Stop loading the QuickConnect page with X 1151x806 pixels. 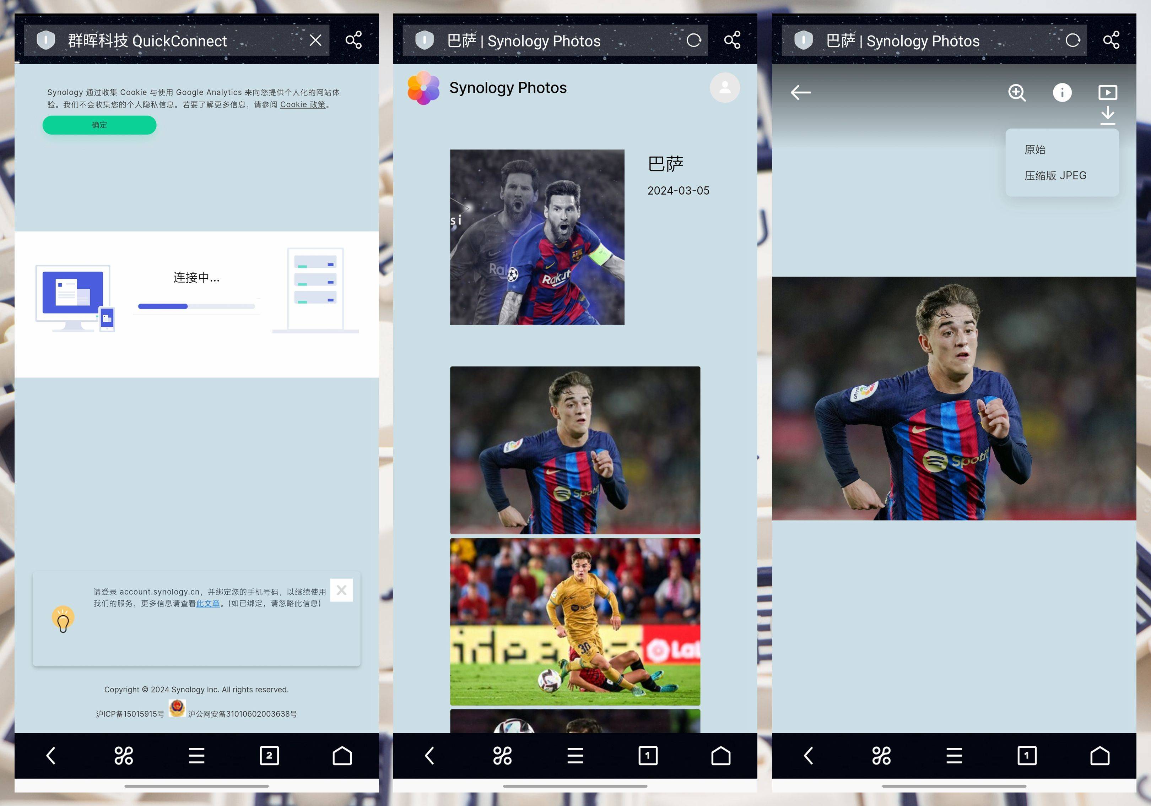click(315, 40)
